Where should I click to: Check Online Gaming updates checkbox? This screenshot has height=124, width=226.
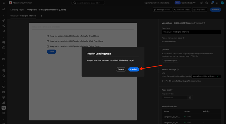48,46
